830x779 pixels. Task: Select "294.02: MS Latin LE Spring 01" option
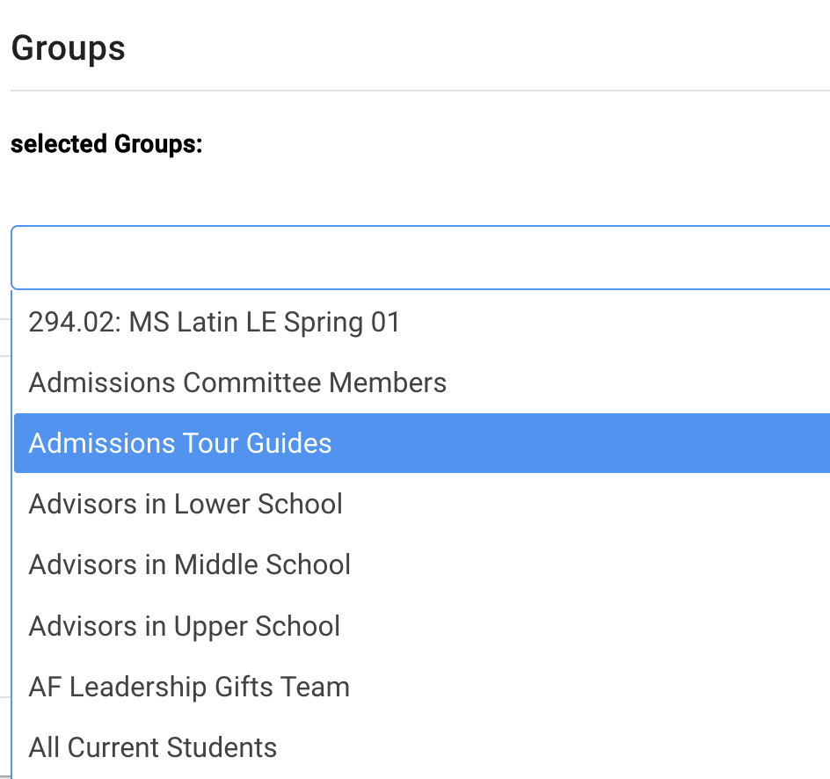click(x=215, y=323)
